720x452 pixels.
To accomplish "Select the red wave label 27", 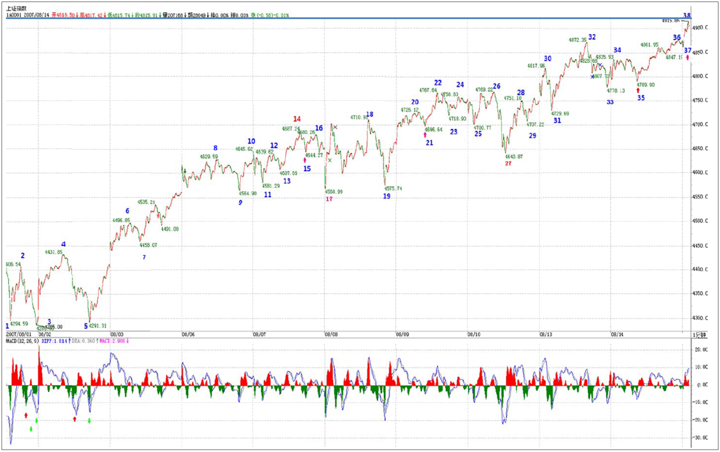I will (508, 163).
